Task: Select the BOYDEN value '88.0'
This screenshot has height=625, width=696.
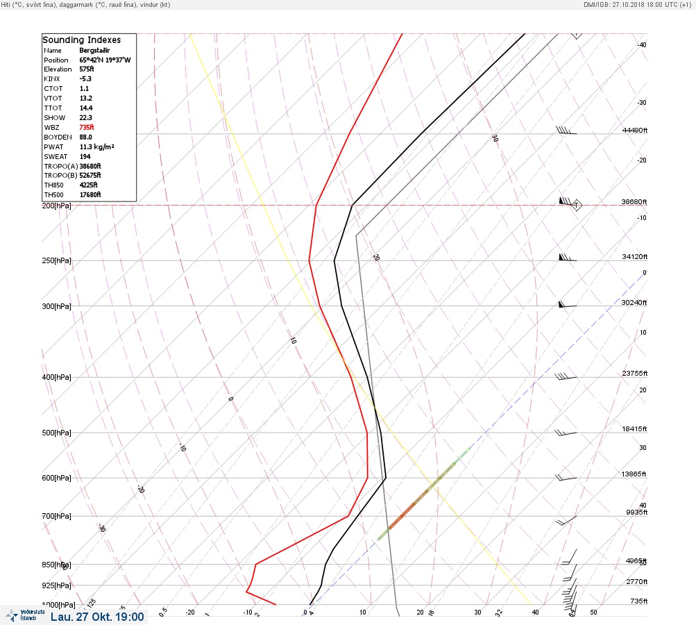Action: pos(85,137)
